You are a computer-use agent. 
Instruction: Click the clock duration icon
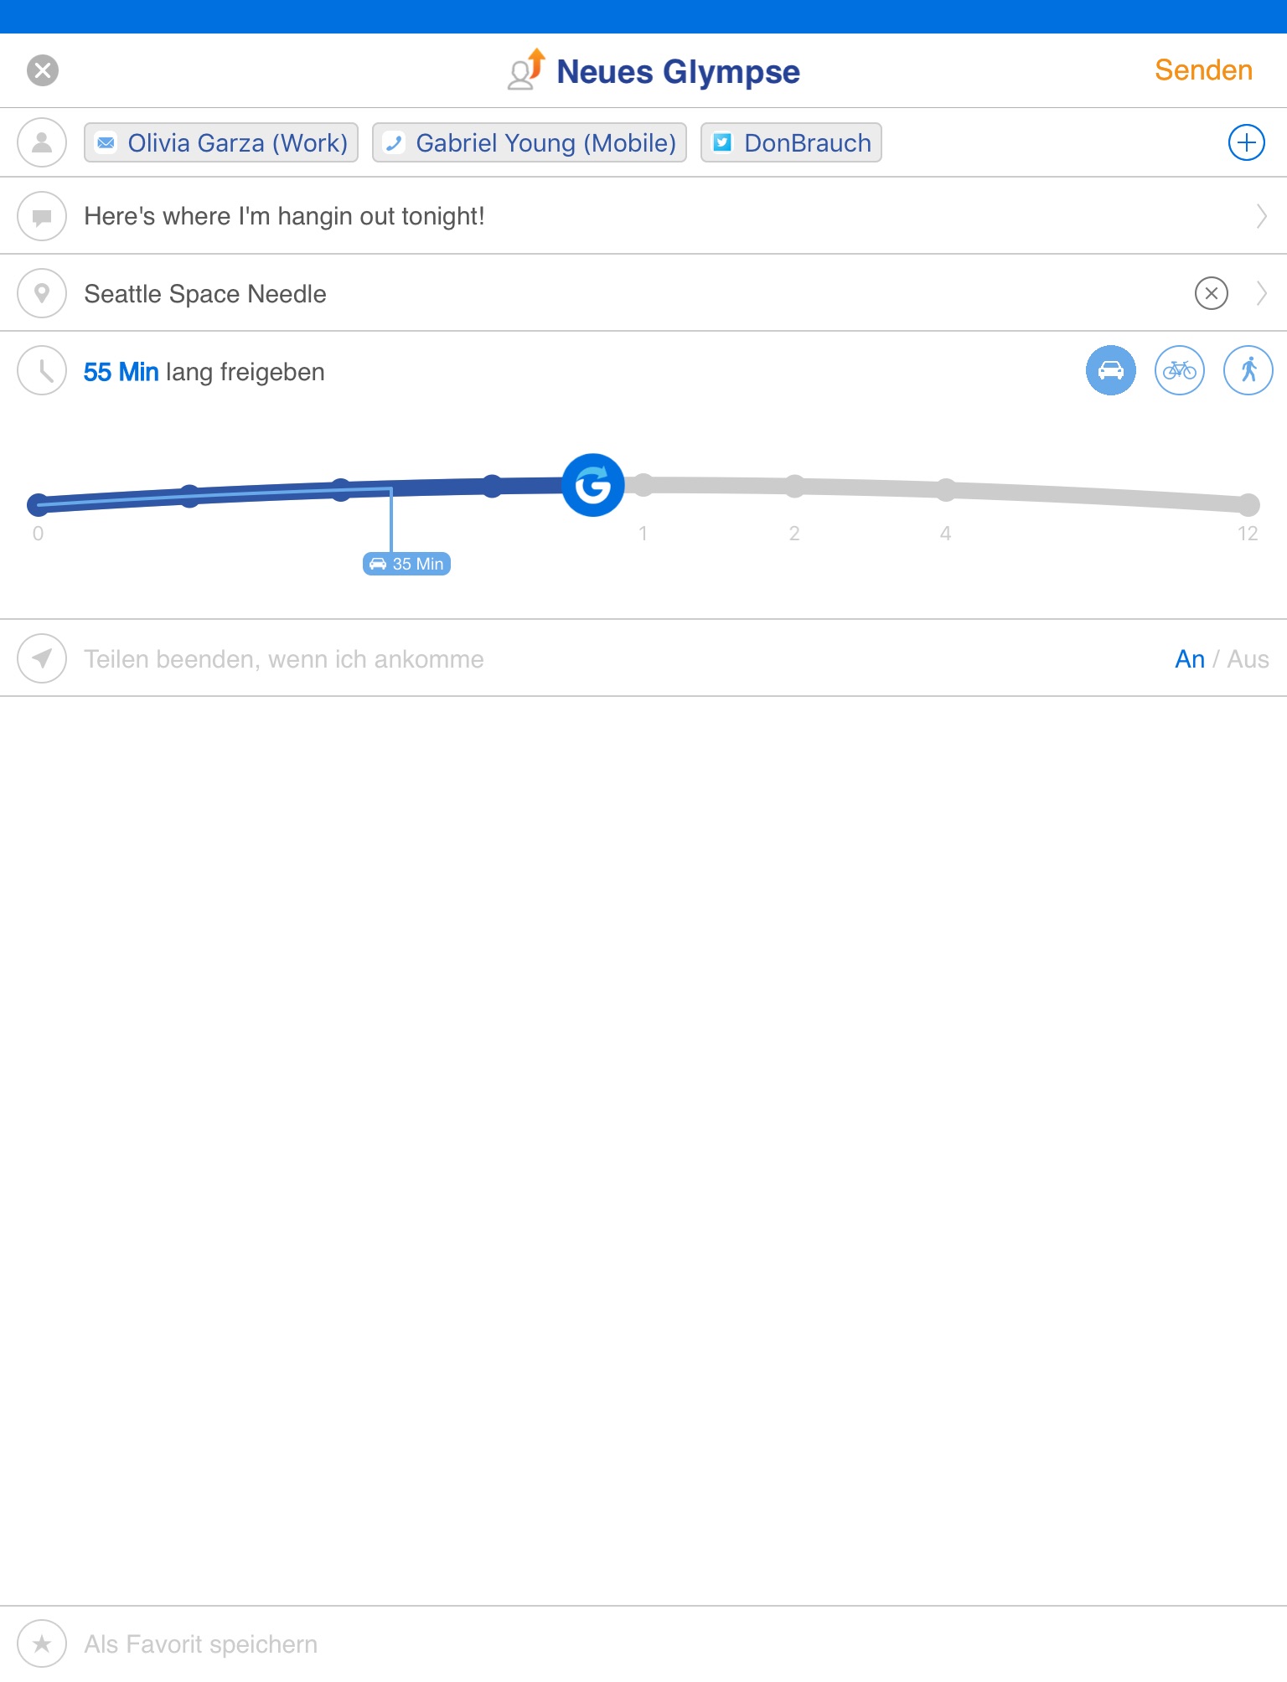point(42,370)
